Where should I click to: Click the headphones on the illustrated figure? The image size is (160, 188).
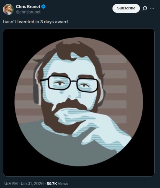(x=36, y=84)
